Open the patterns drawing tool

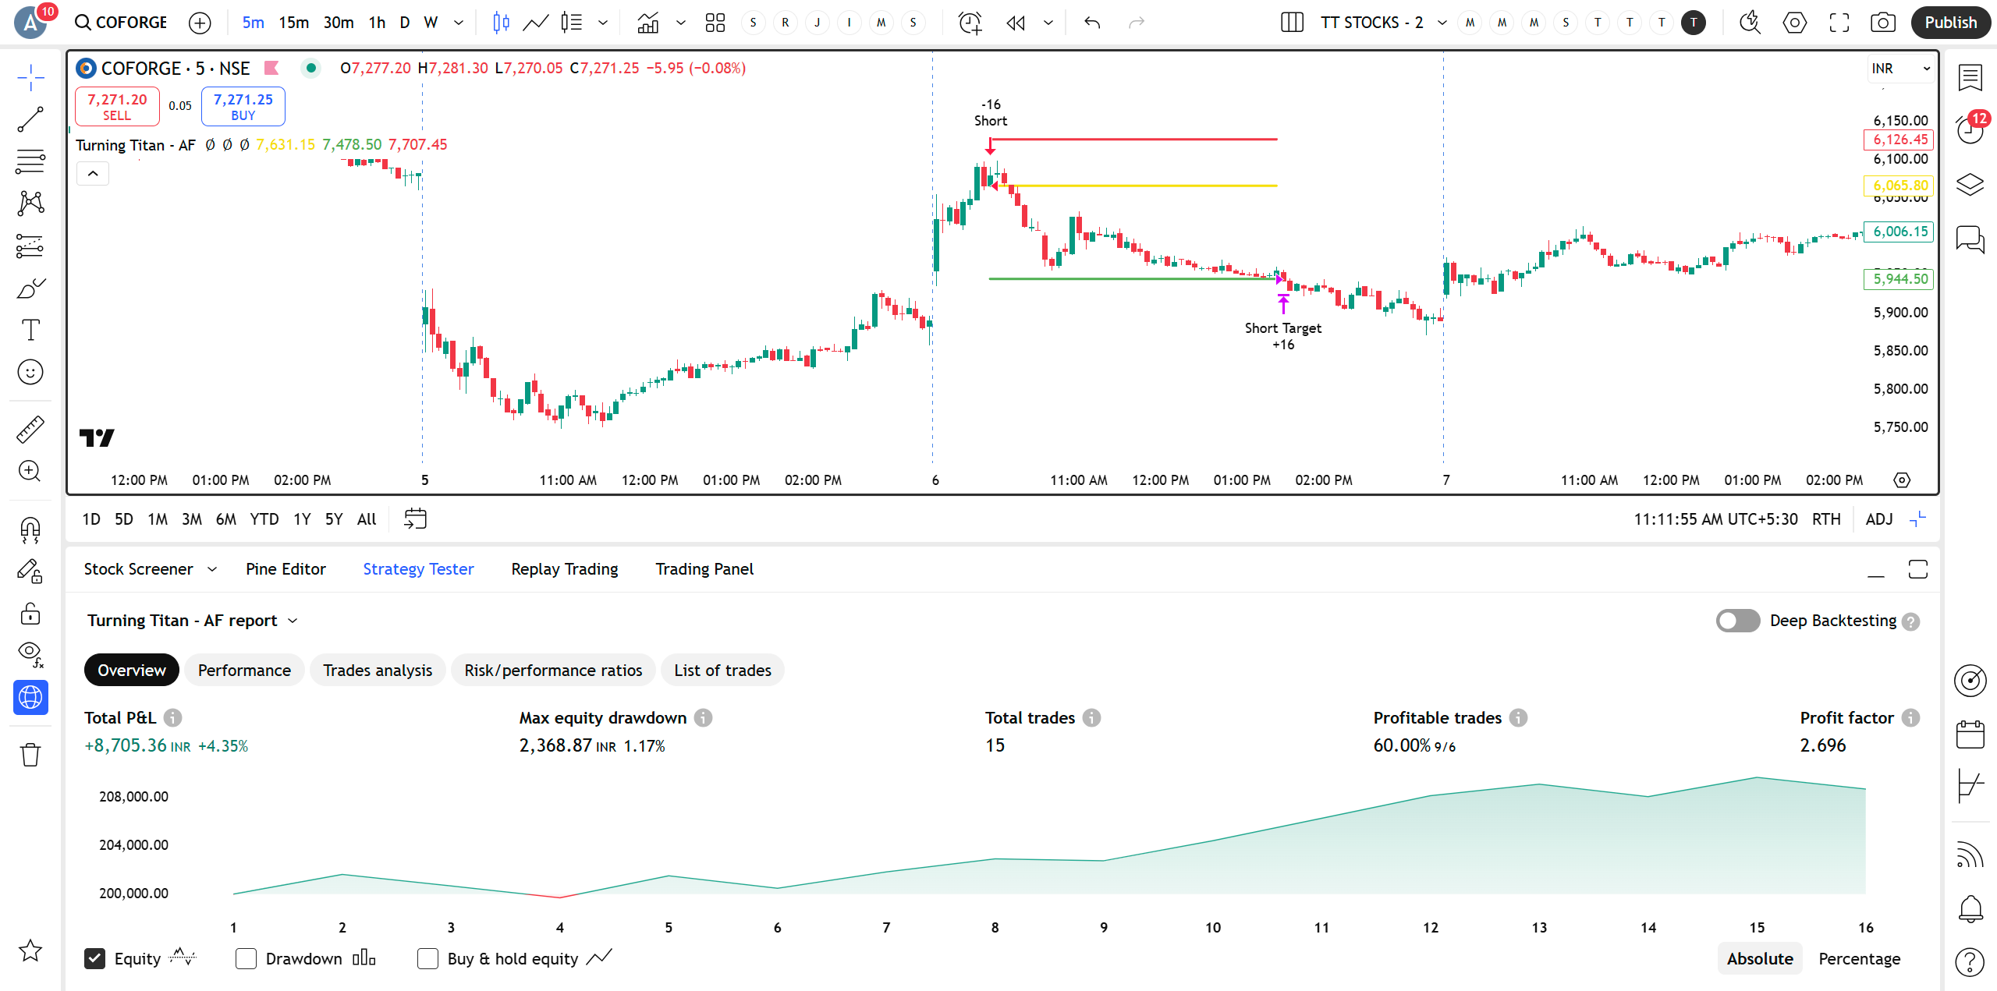(x=30, y=204)
